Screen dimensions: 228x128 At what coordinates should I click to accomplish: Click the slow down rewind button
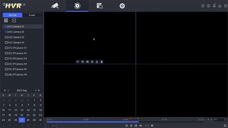click(141, 126)
